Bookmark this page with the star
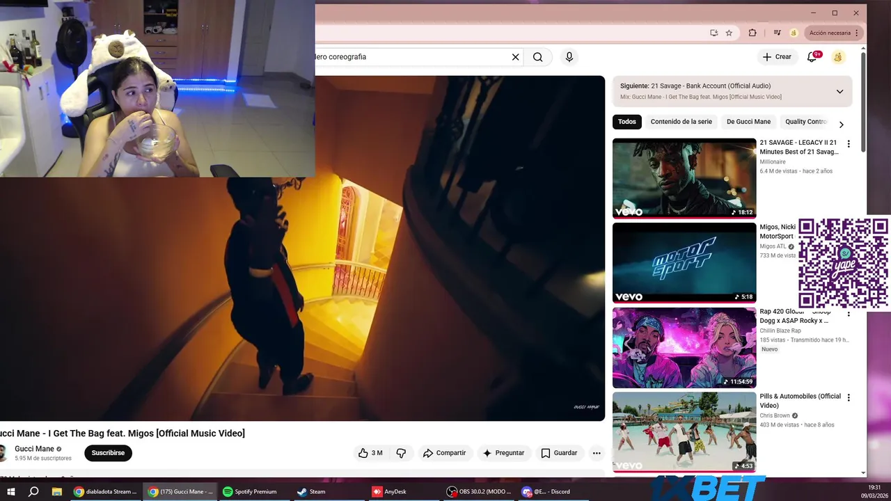 click(x=729, y=33)
